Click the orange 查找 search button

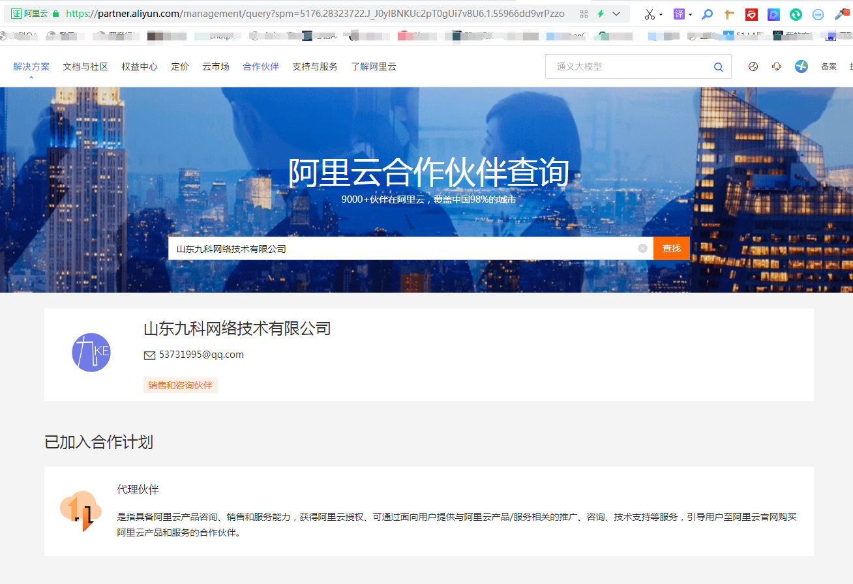pos(672,248)
